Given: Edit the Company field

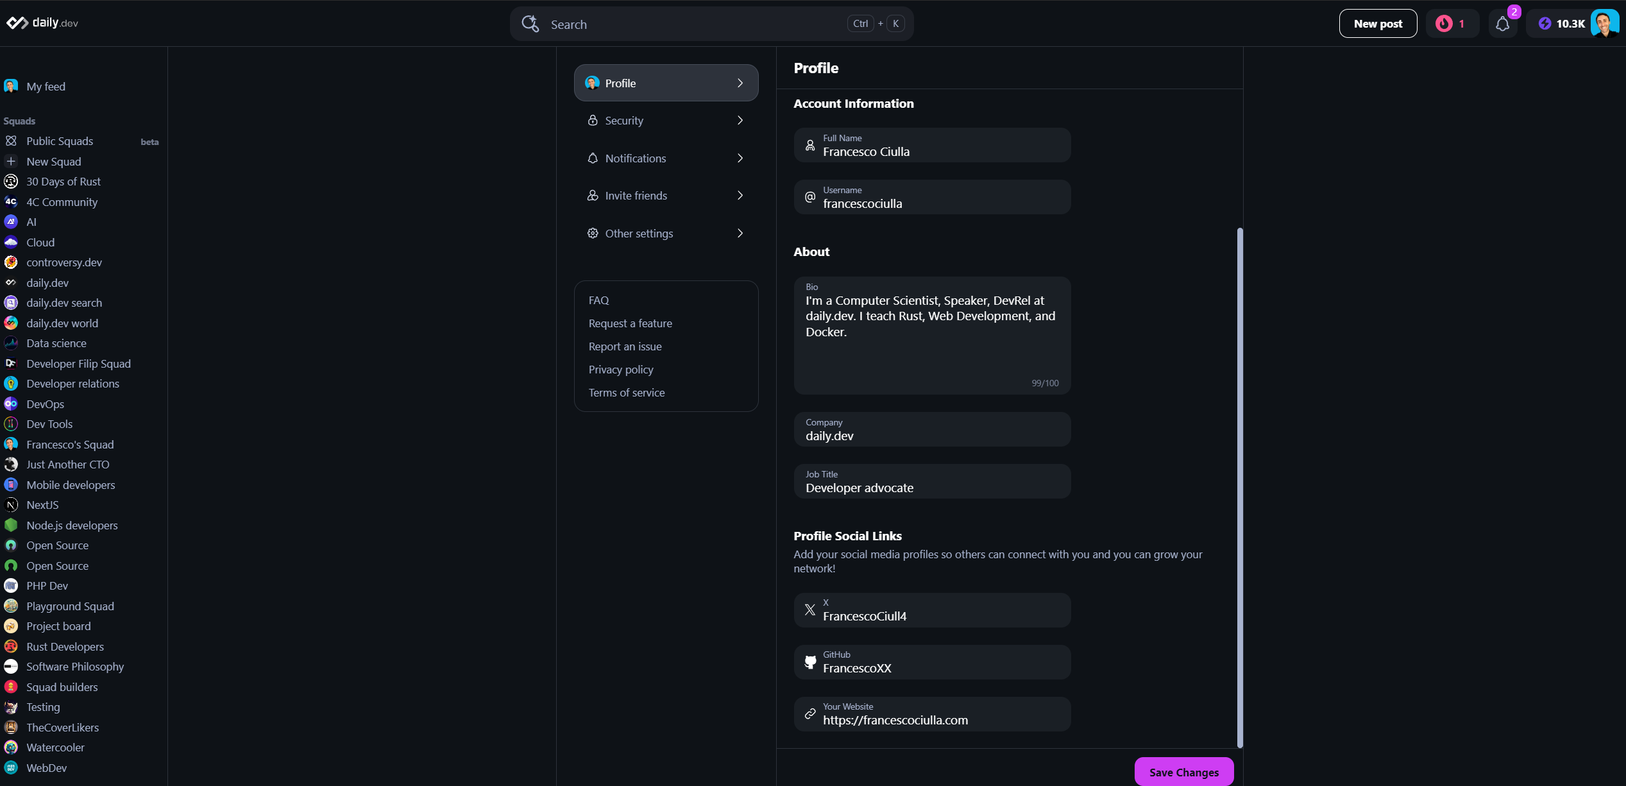Looking at the screenshot, I should [x=932, y=430].
